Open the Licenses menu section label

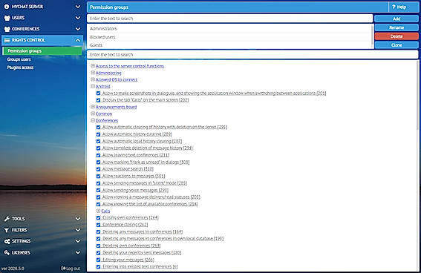tap(21, 253)
